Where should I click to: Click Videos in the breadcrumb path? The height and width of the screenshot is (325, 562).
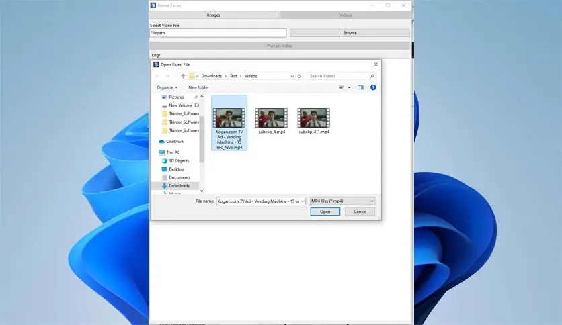[x=251, y=76]
